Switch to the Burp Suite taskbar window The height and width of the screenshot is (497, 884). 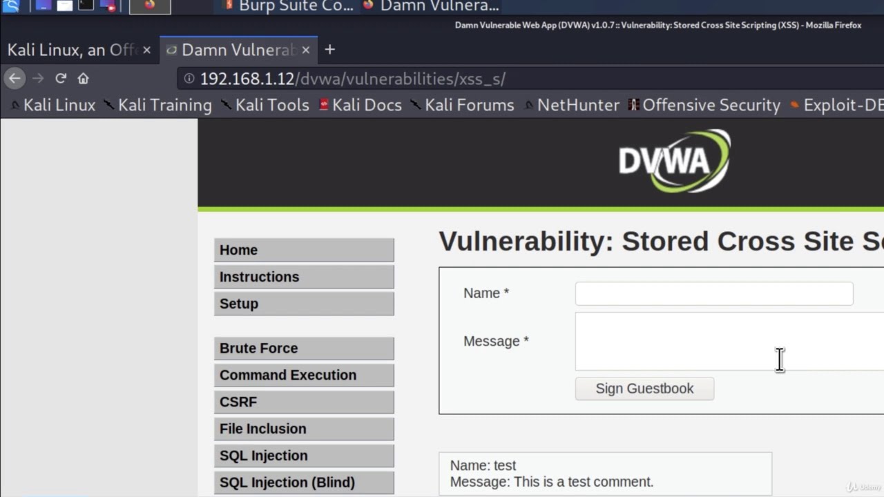(x=289, y=6)
